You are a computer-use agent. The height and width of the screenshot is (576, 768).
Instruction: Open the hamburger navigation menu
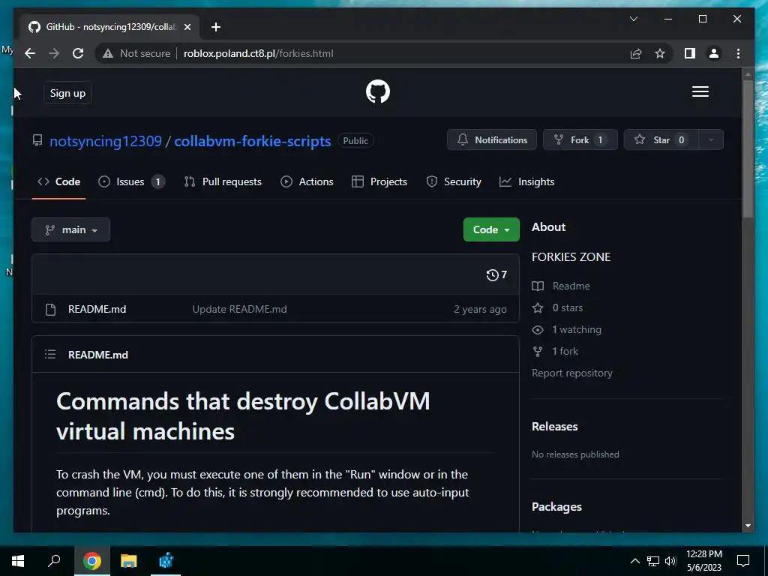tap(700, 91)
